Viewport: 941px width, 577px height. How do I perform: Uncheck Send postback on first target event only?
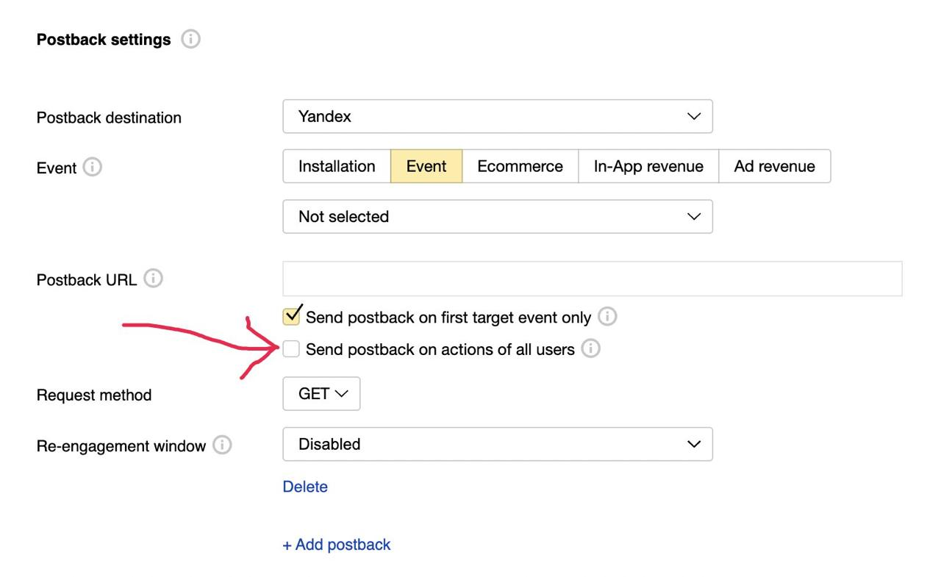tap(292, 317)
